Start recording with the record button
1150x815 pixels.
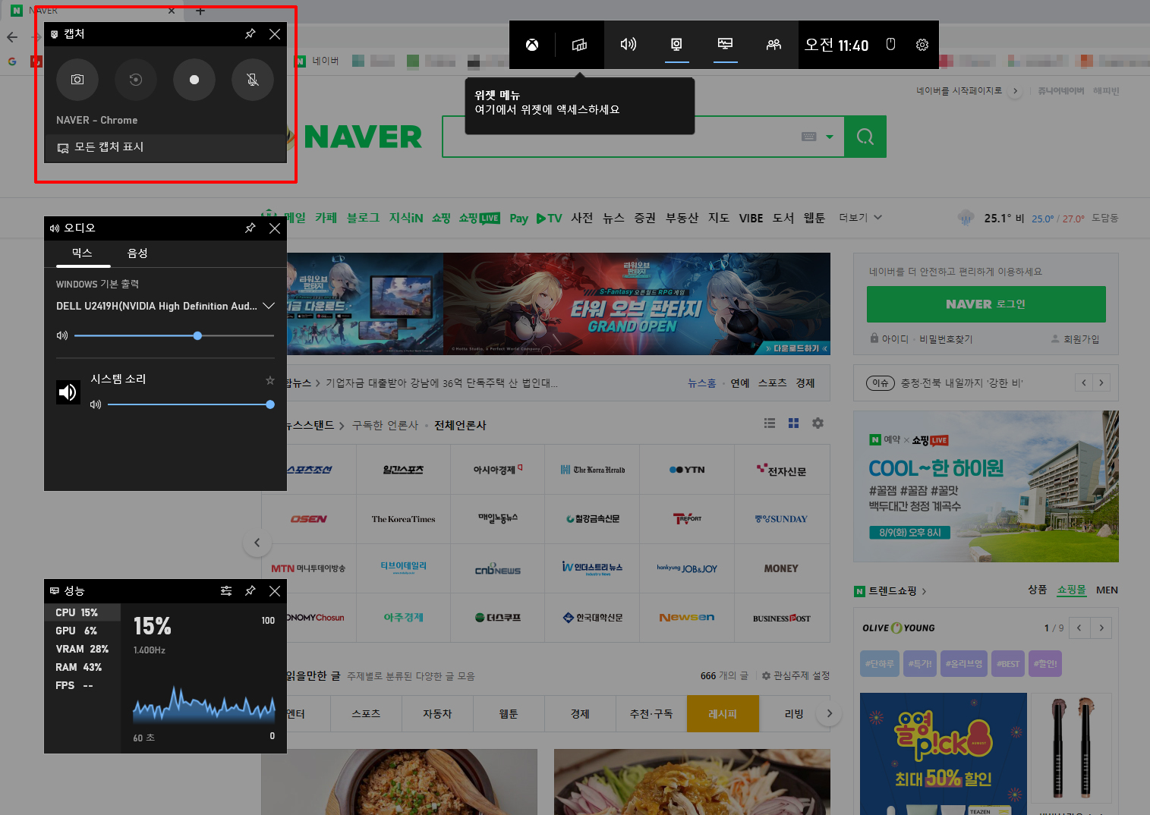(x=194, y=80)
